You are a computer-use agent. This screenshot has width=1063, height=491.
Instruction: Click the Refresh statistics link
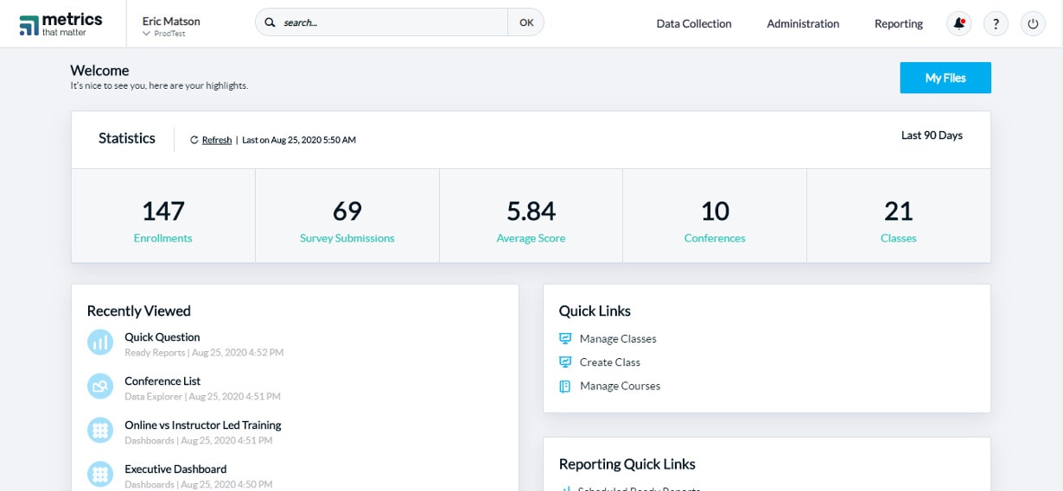[217, 140]
